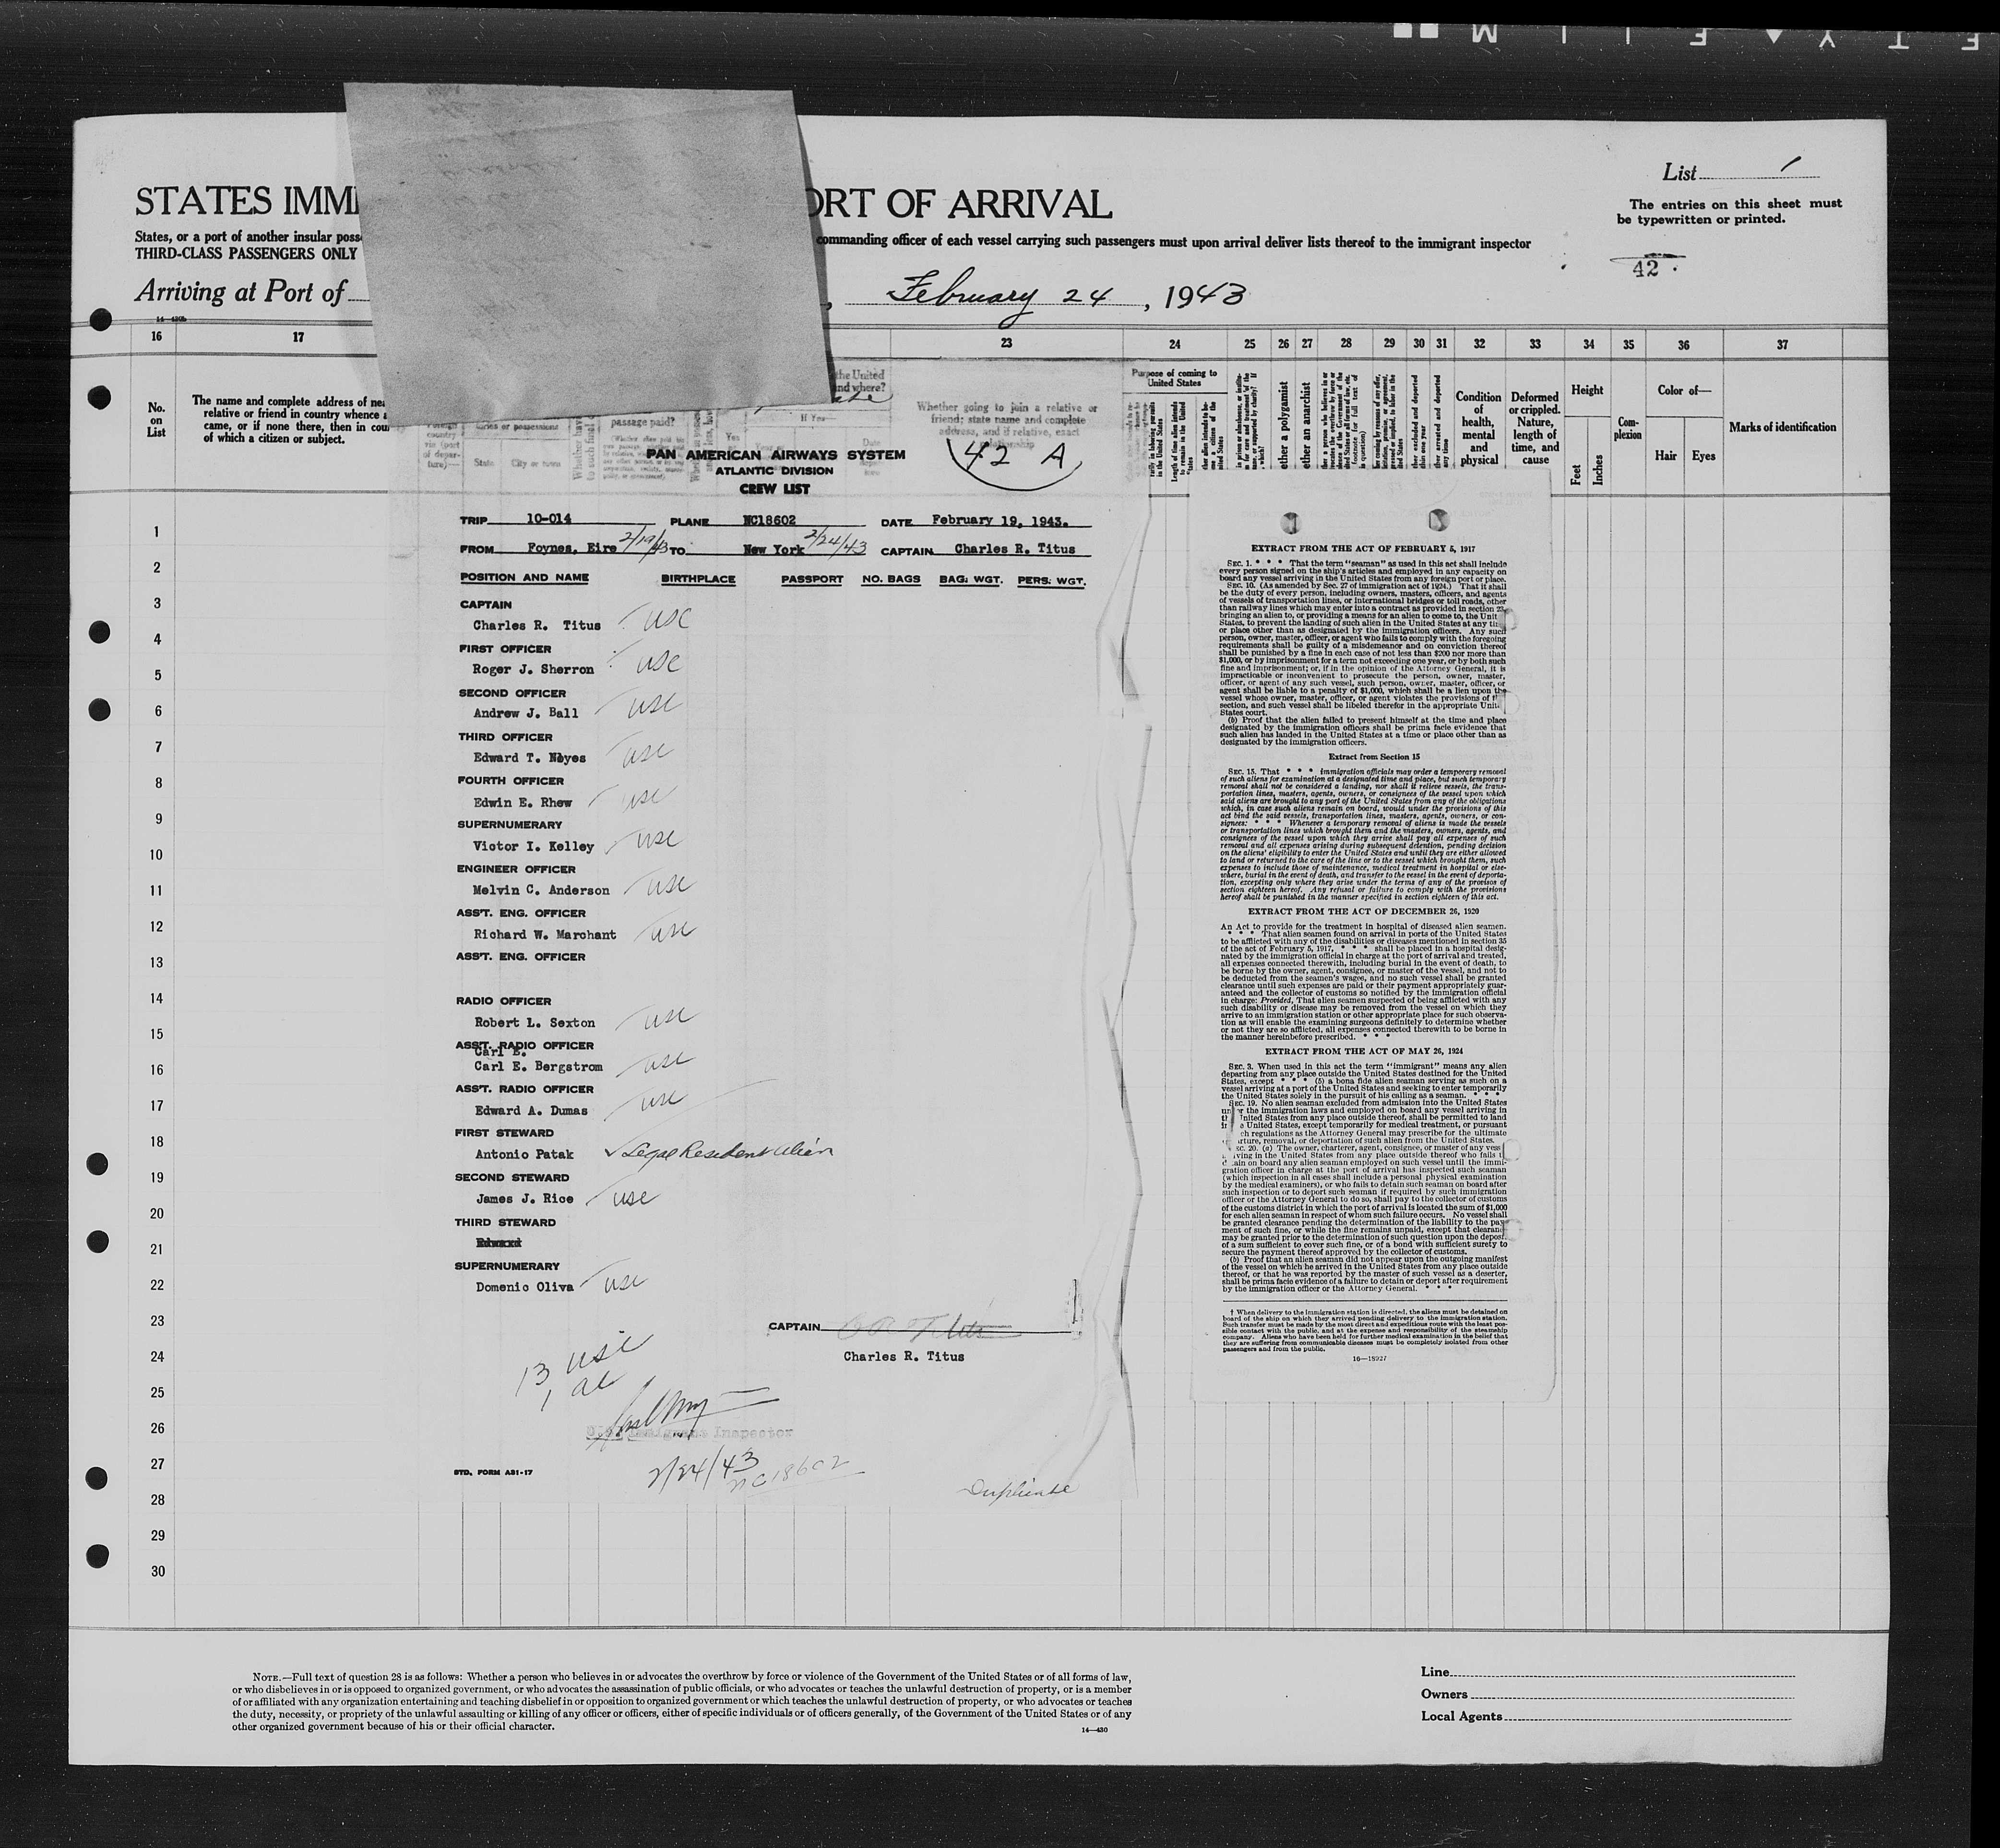Click the 'PERS. WGT.' column heading

click(1051, 580)
